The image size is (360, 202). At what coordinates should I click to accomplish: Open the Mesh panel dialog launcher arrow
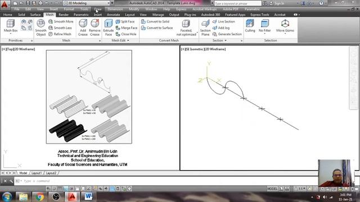click(x=100, y=41)
